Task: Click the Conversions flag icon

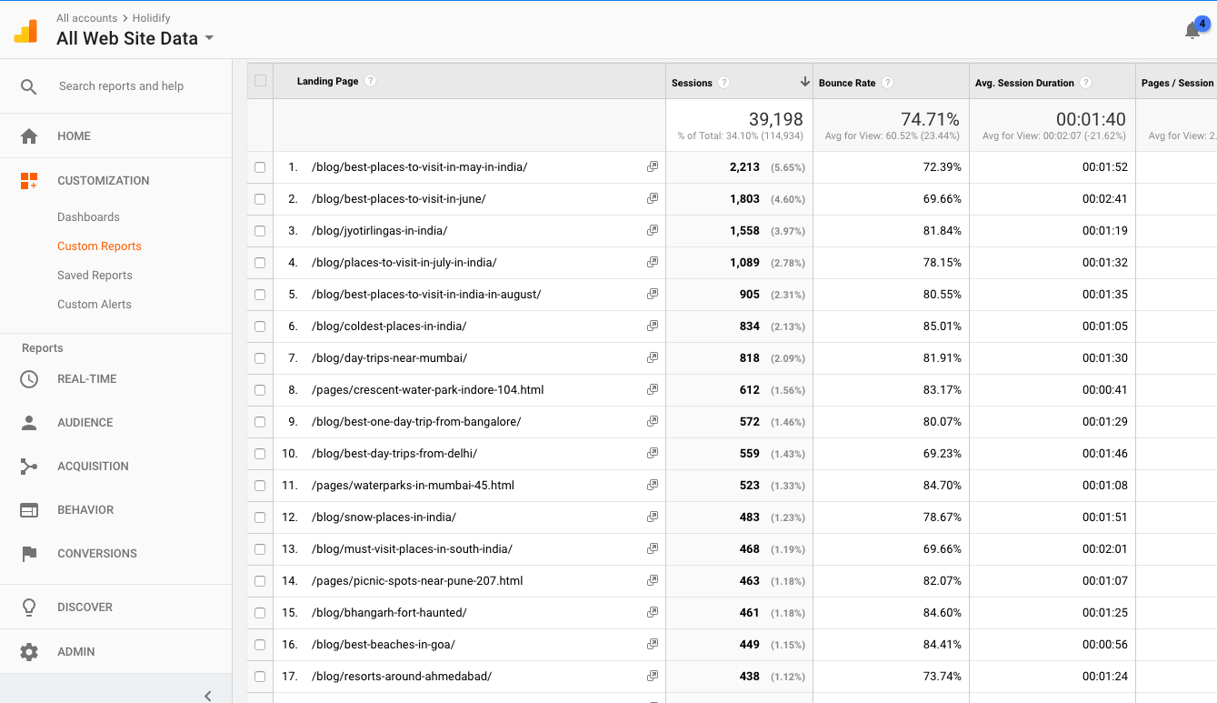Action: click(29, 554)
